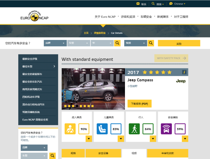Open 车辆安全 menu item

pos(146,17)
